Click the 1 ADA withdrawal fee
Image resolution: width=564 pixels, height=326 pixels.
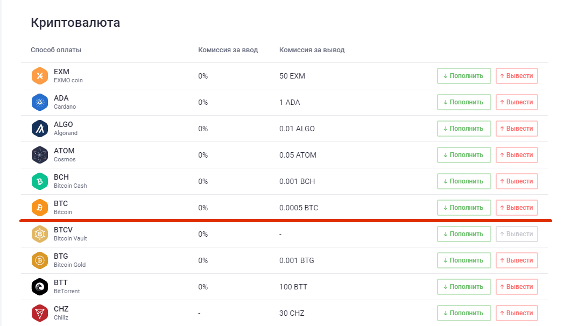[x=290, y=102]
